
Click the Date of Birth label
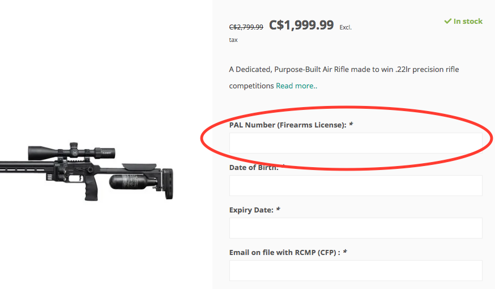coord(254,167)
